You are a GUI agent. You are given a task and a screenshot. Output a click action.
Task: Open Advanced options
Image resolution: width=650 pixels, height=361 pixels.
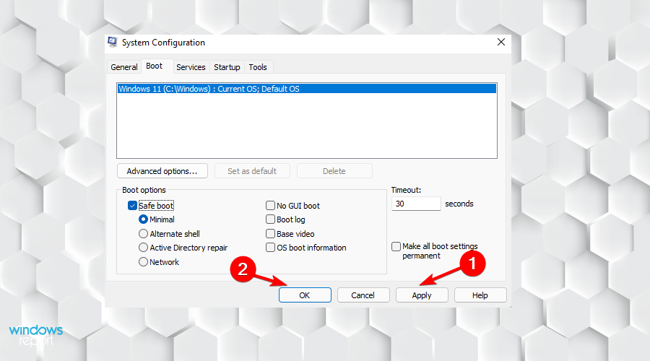162,171
